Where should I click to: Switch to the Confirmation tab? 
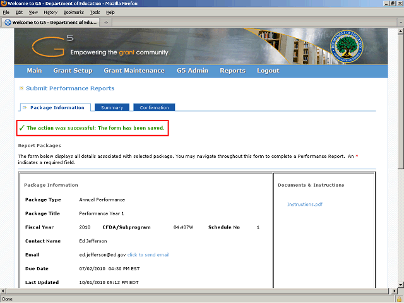coord(154,107)
